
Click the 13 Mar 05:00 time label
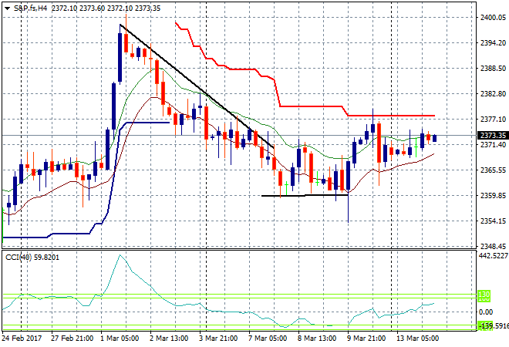coord(417,339)
